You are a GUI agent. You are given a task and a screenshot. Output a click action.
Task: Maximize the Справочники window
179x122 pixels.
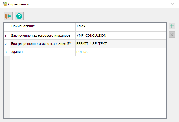(x=160, y=4)
